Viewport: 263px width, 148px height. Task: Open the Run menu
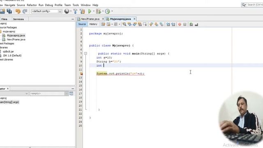[41, 5]
